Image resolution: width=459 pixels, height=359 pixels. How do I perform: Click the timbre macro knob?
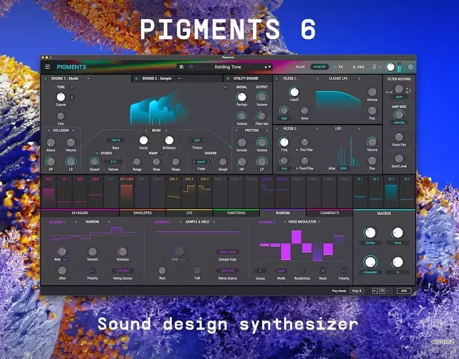(370, 233)
